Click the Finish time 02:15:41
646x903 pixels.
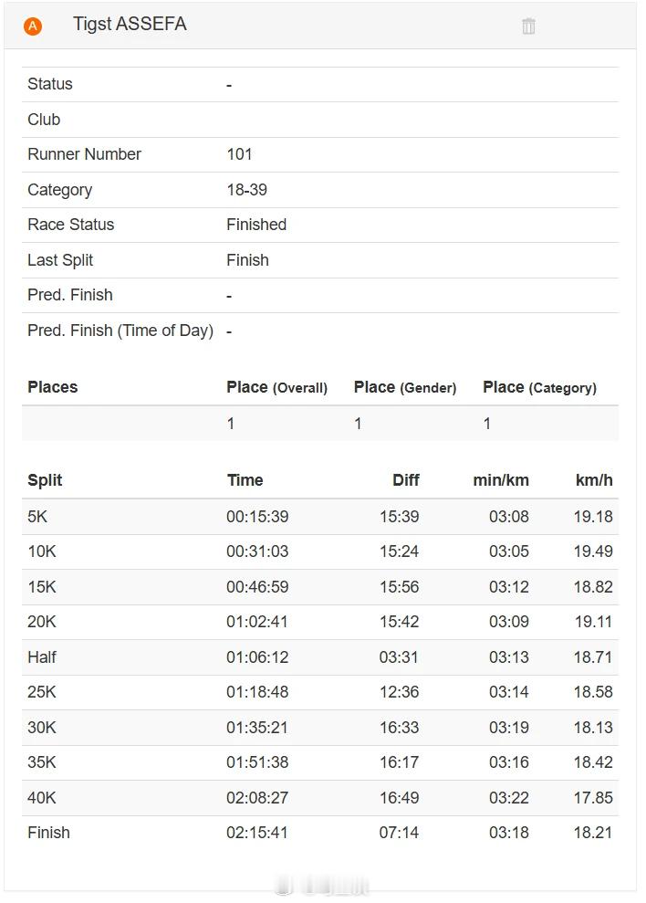pyautogui.click(x=257, y=833)
